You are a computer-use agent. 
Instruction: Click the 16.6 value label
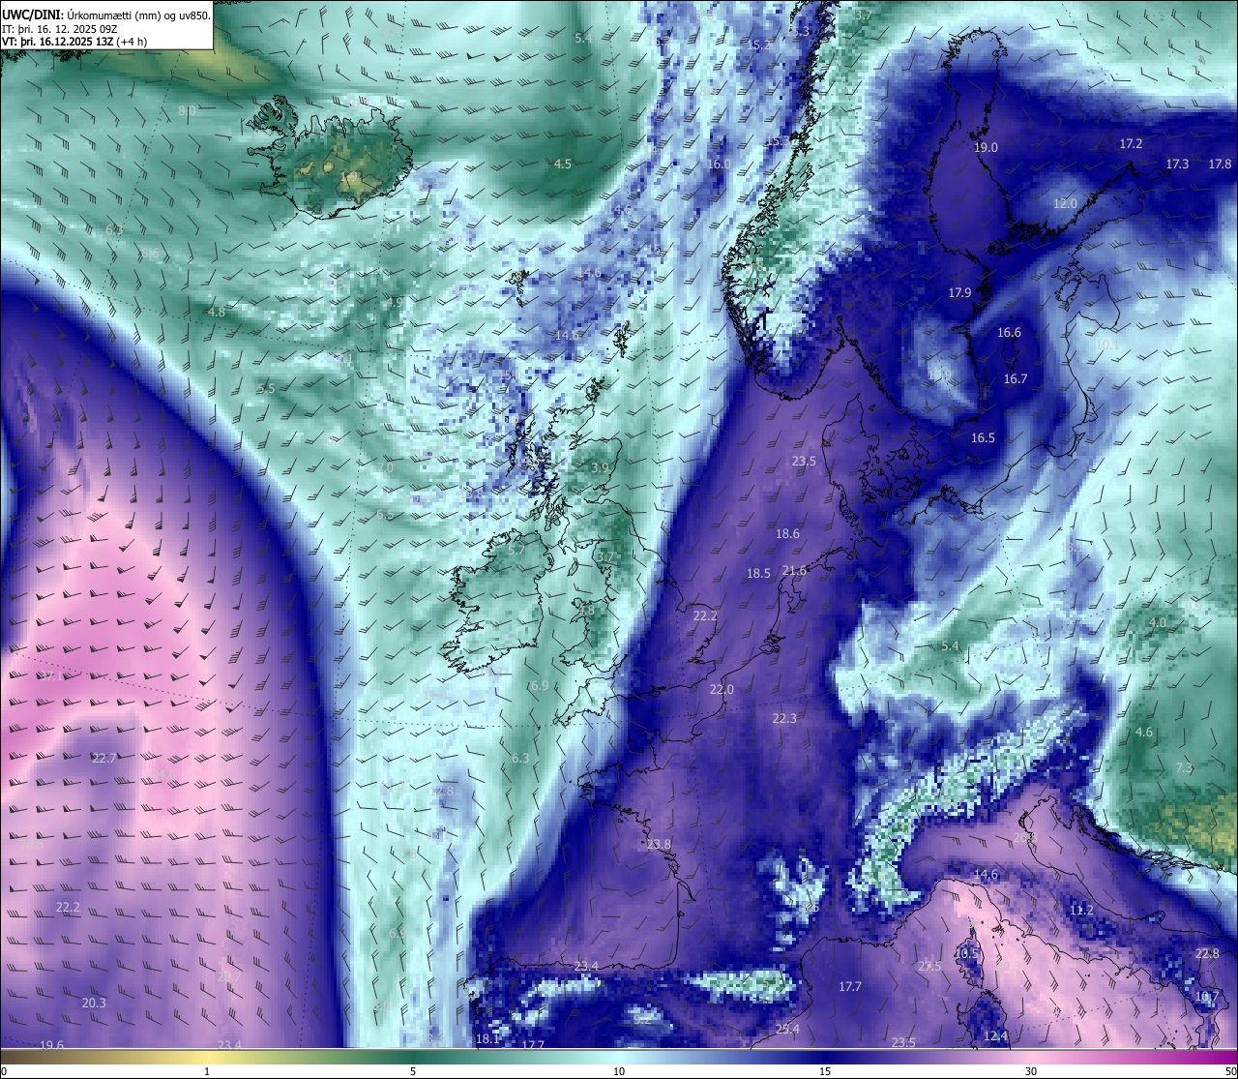(x=1009, y=332)
